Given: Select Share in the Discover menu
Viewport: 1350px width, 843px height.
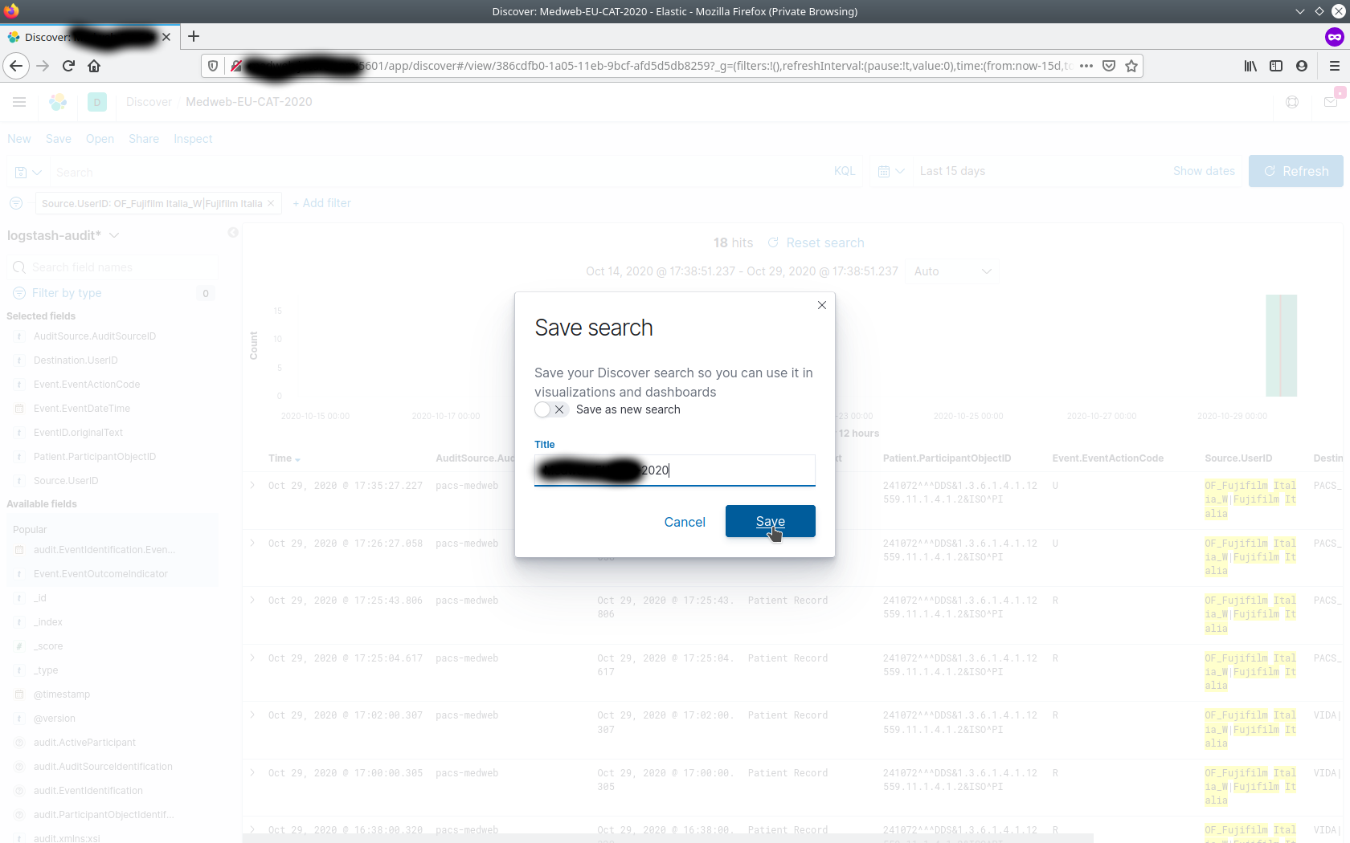Looking at the screenshot, I should (144, 139).
